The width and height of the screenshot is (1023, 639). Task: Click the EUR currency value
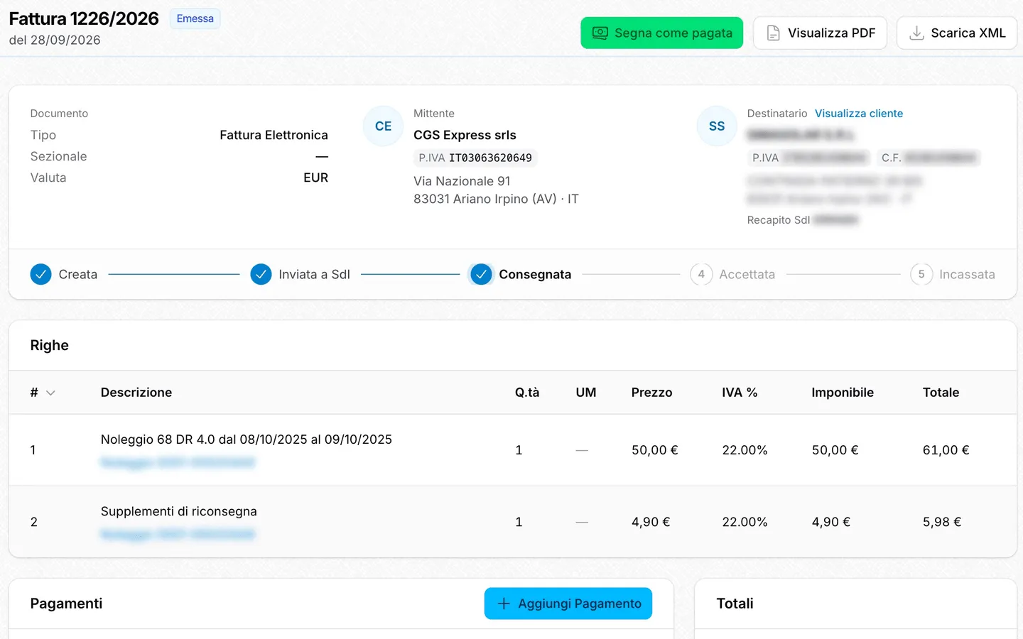click(x=315, y=177)
